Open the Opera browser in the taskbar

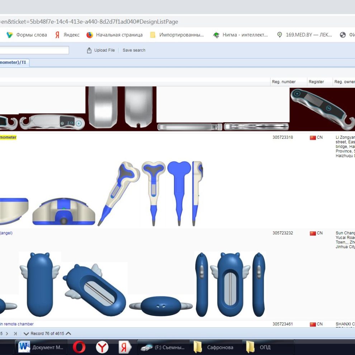point(79,347)
